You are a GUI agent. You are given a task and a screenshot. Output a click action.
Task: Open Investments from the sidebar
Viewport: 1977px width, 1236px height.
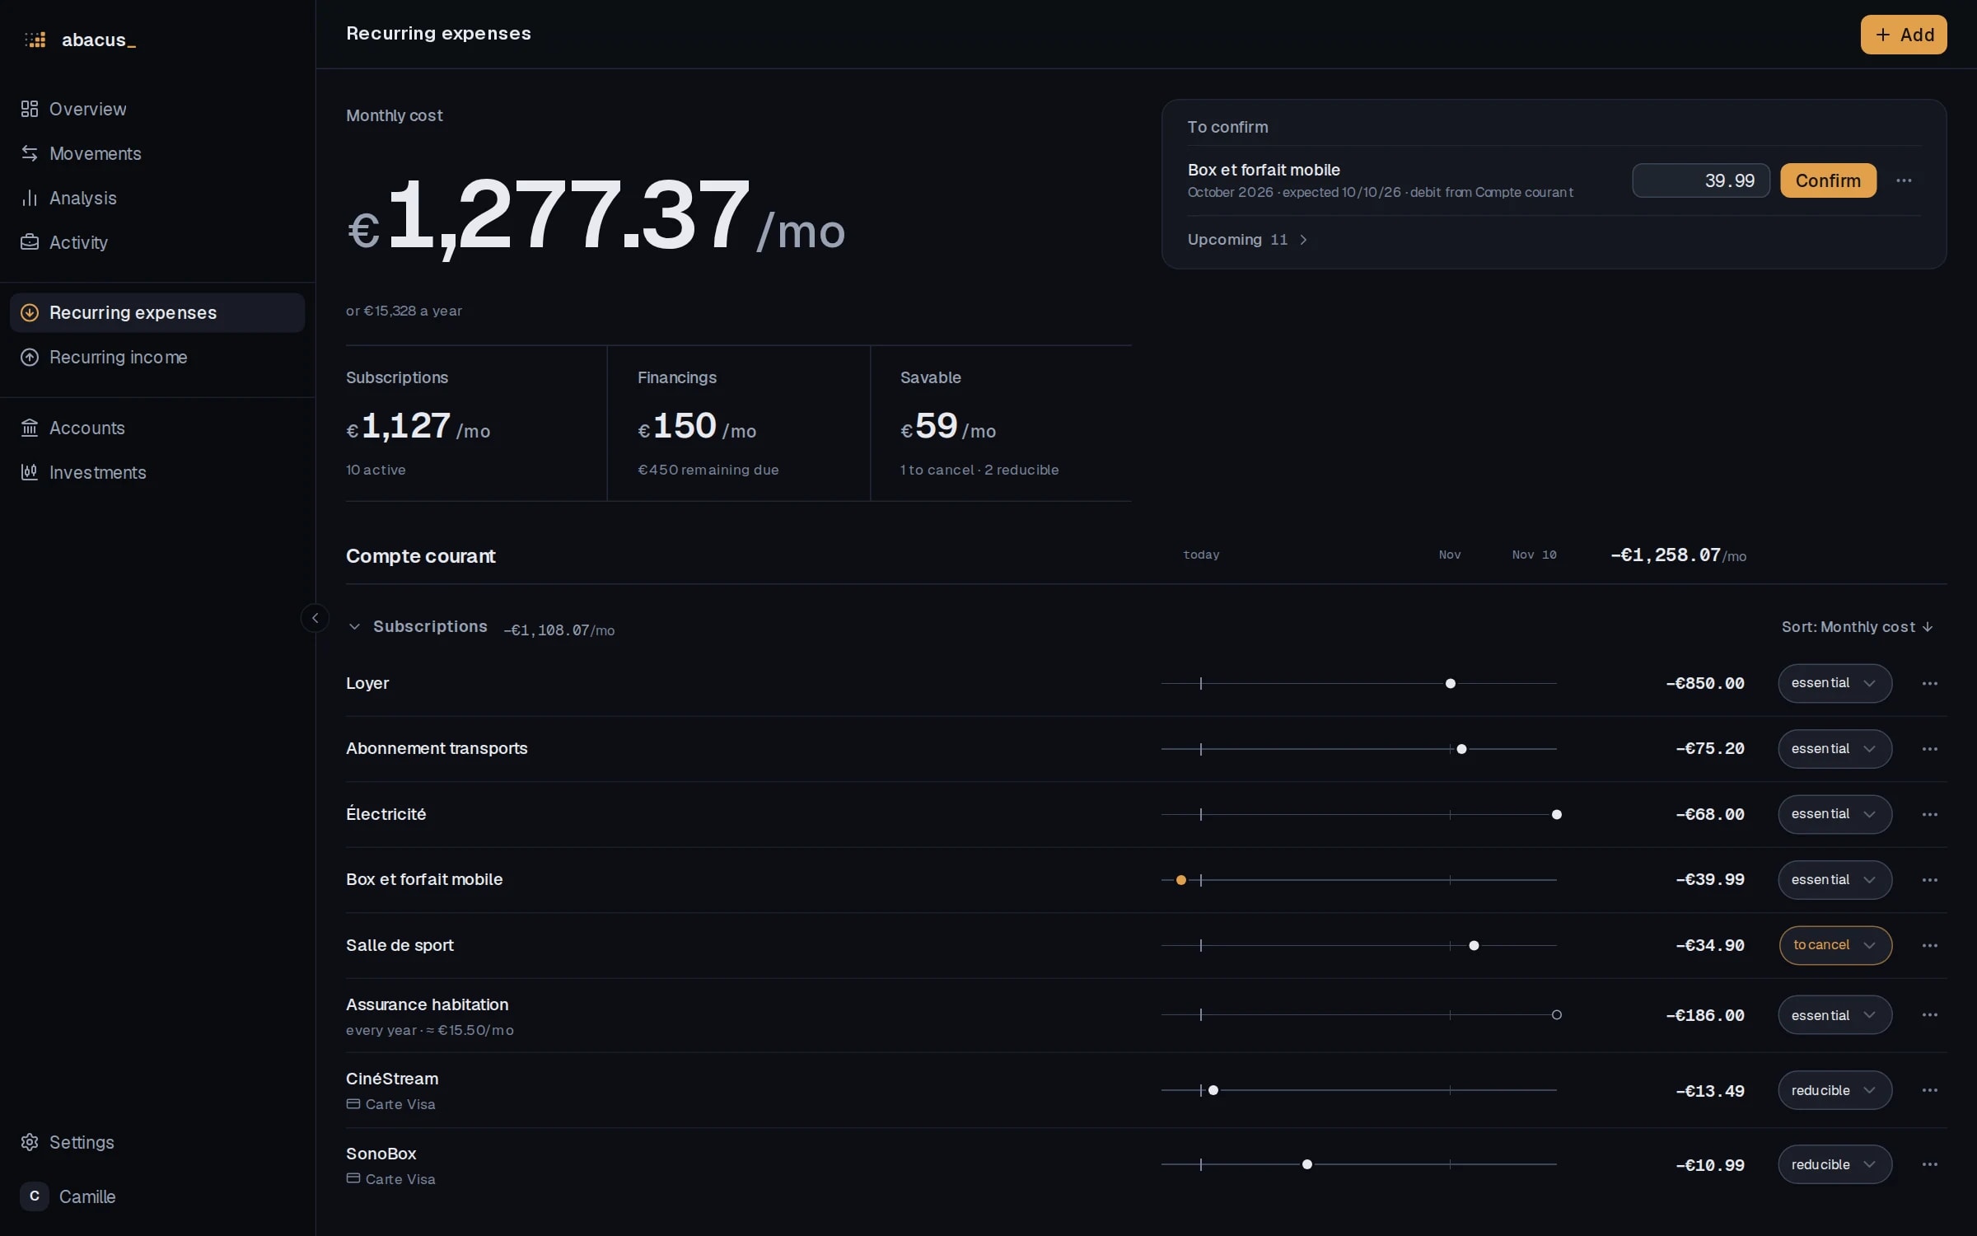pyautogui.click(x=157, y=472)
